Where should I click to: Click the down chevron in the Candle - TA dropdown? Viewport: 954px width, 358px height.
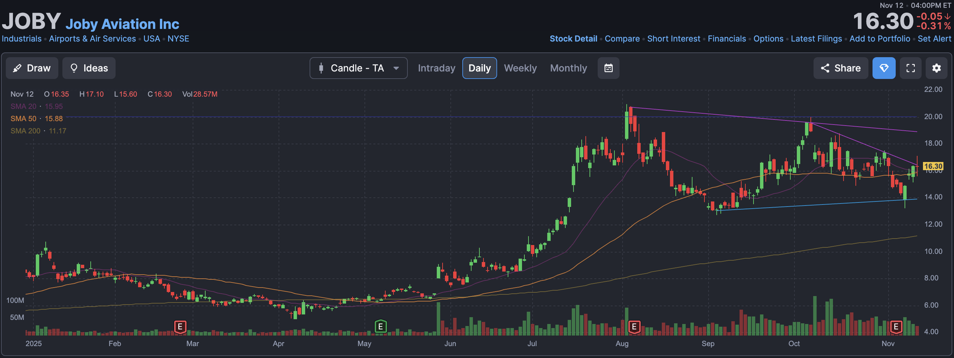[x=396, y=68]
